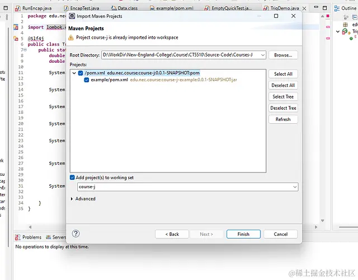
Task: Click editor horizontal scrollbar left arrow
Action: point(30,227)
